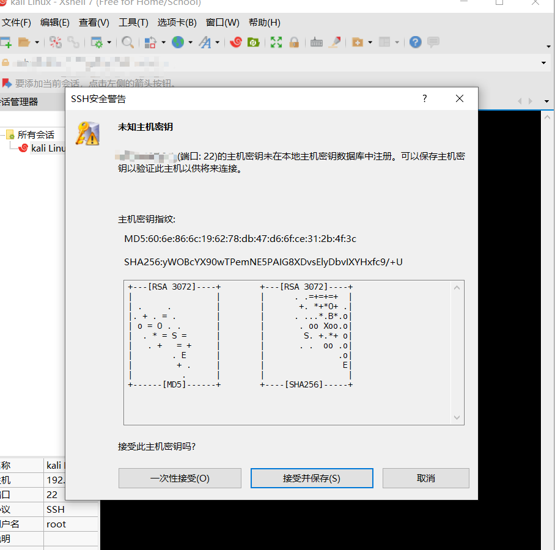Expand the address bar history dropdown
The image size is (555, 550).
(543, 63)
